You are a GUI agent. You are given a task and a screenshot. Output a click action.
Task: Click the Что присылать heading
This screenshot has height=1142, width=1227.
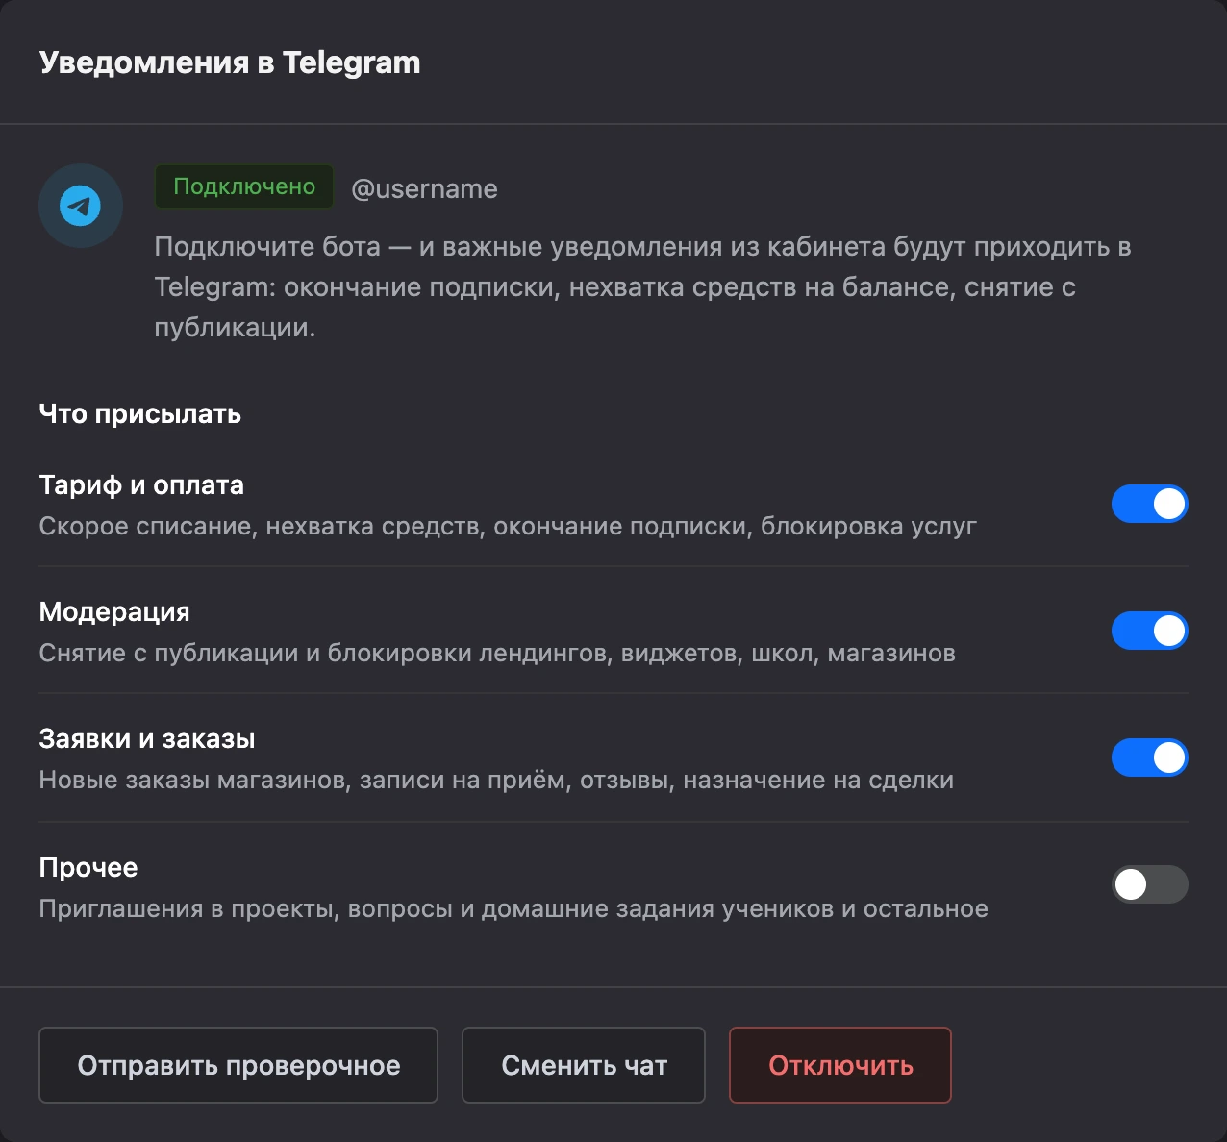[139, 414]
